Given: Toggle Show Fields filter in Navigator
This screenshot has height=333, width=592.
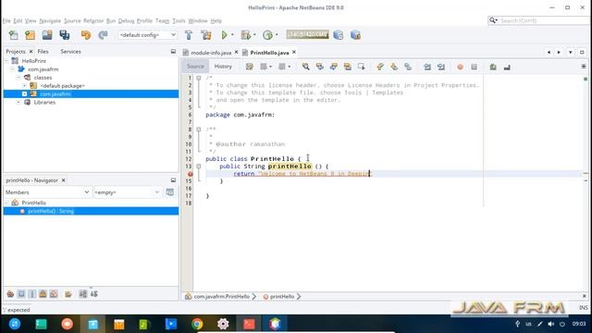Looking at the screenshot, I should [x=21, y=294].
